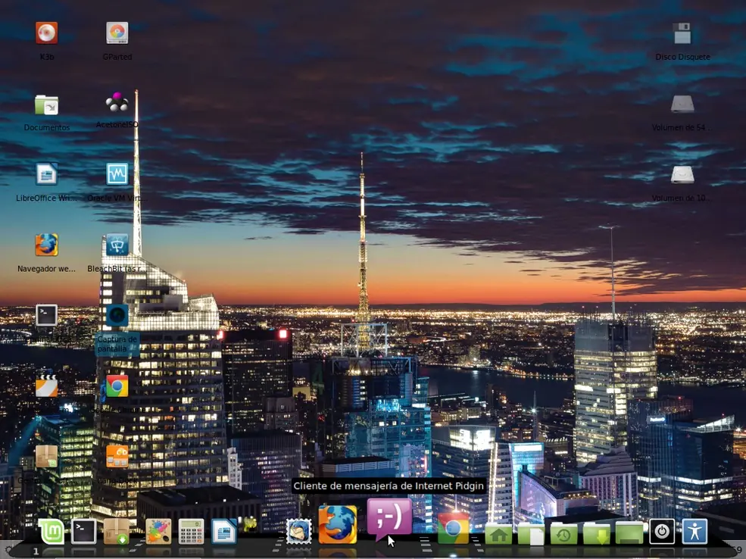Click the power logout button in the dock
This screenshot has width=746, height=559.
coord(662,532)
